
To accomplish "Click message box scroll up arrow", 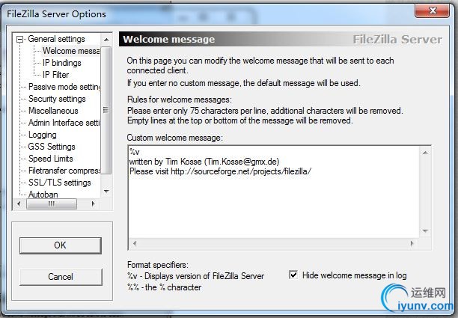I will 425,153.
